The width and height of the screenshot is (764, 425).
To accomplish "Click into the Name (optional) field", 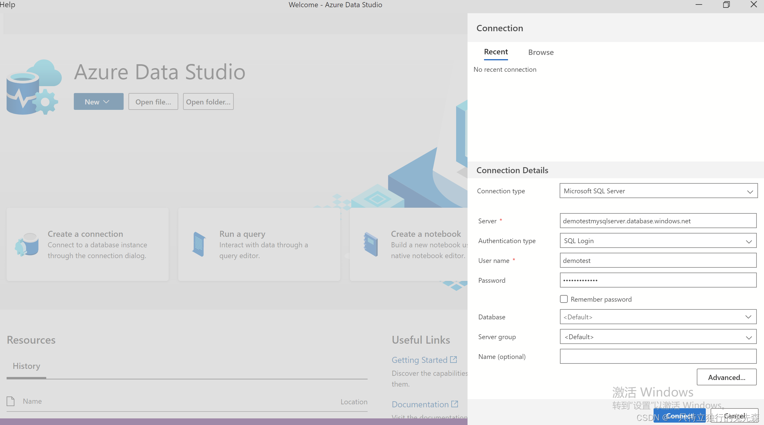I will [x=658, y=357].
